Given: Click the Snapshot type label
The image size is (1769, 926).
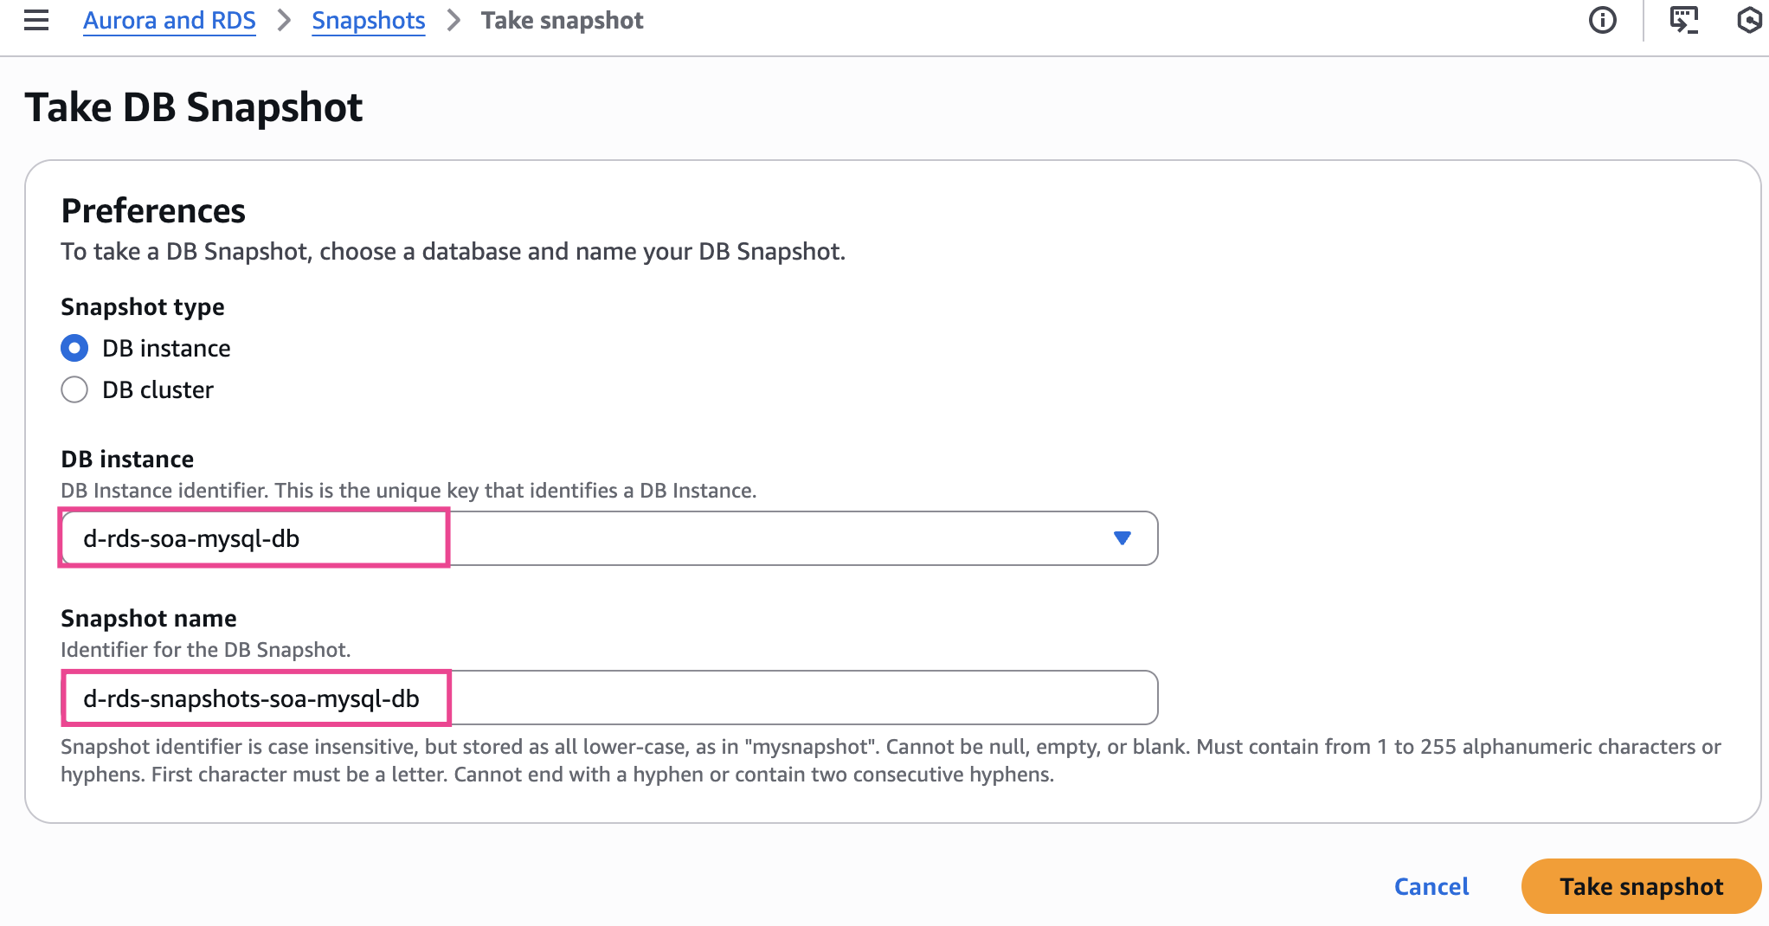Looking at the screenshot, I should [x=143, y=306].
